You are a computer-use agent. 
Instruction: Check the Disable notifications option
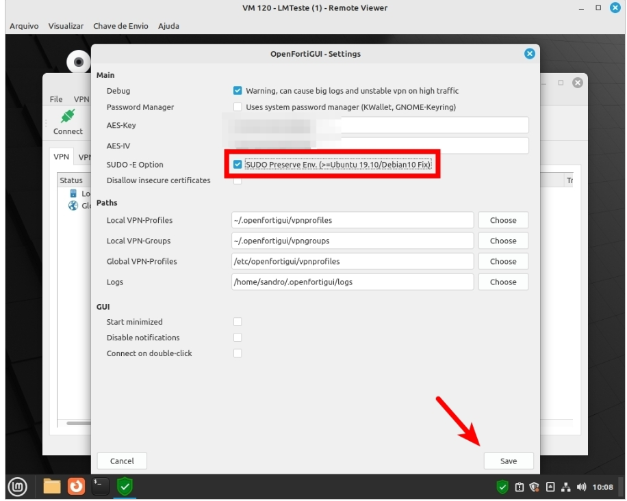tap(238, 338)
